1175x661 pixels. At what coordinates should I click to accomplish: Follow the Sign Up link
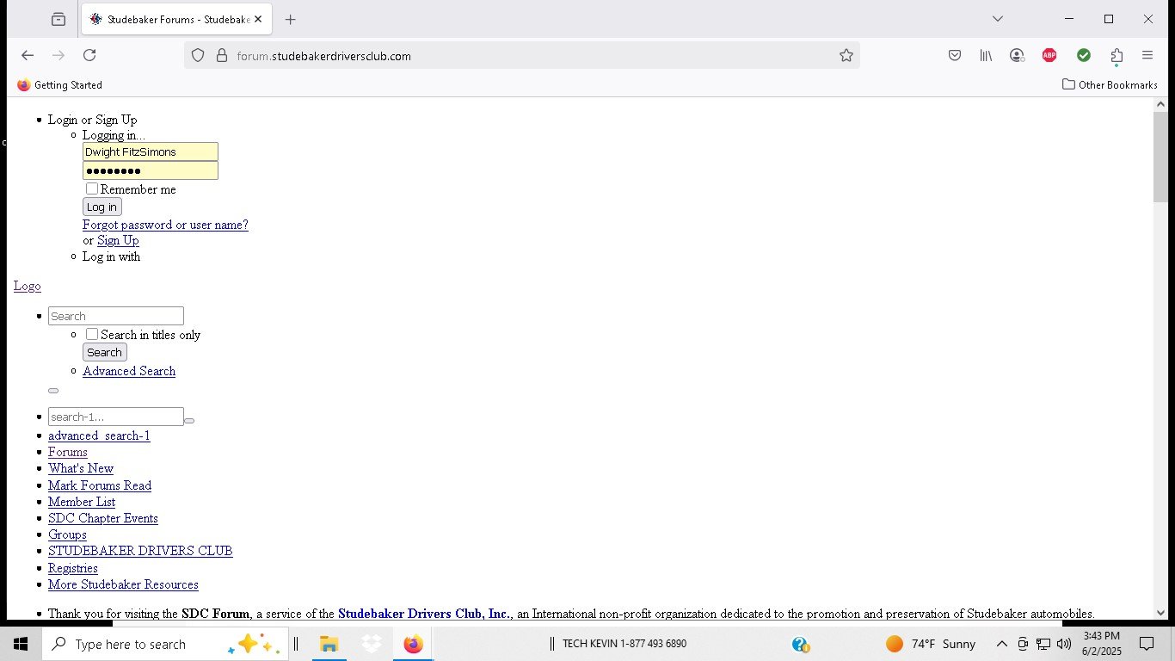point(118,240)
